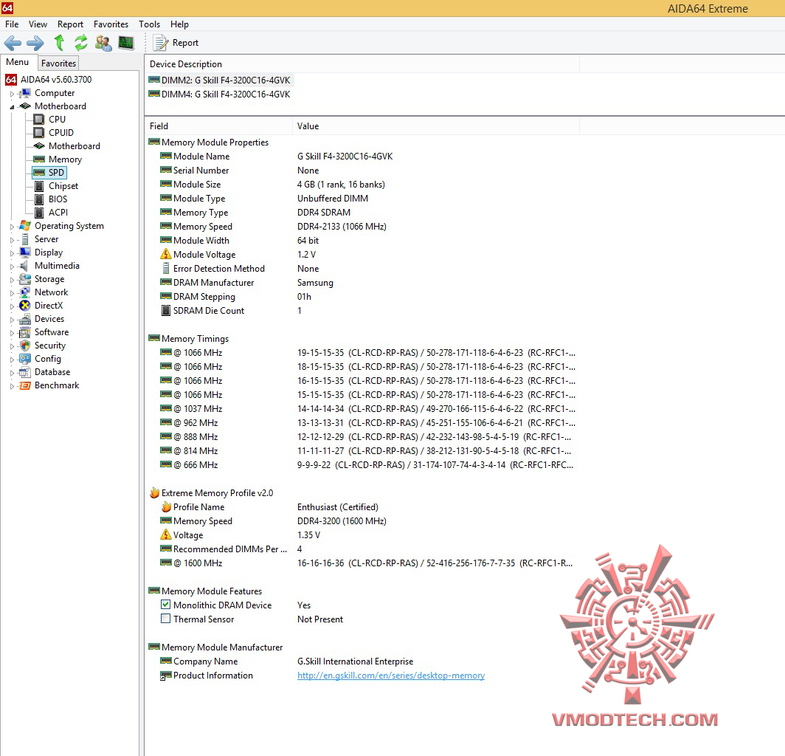Click the AIDA64 title bar logo icon

pos(7,7)
